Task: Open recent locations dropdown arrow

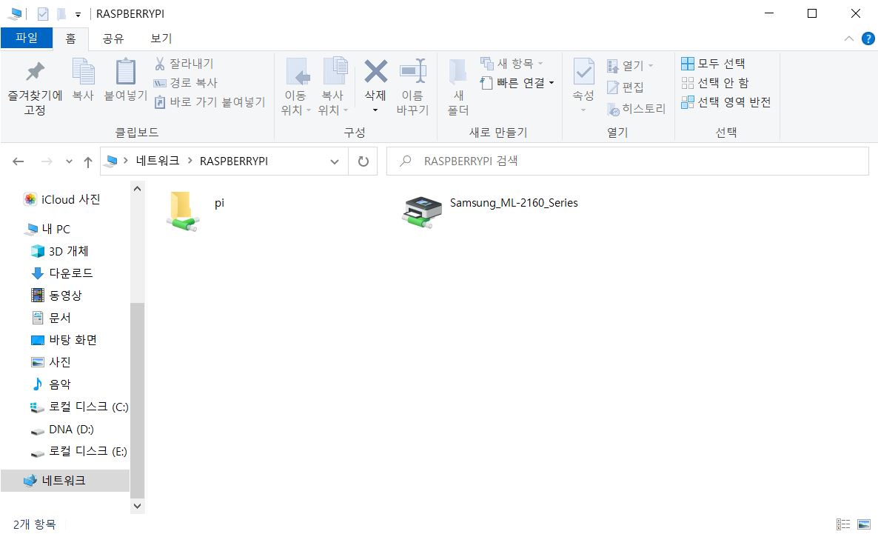Action: pyautogui.click(x=69, y=161)
